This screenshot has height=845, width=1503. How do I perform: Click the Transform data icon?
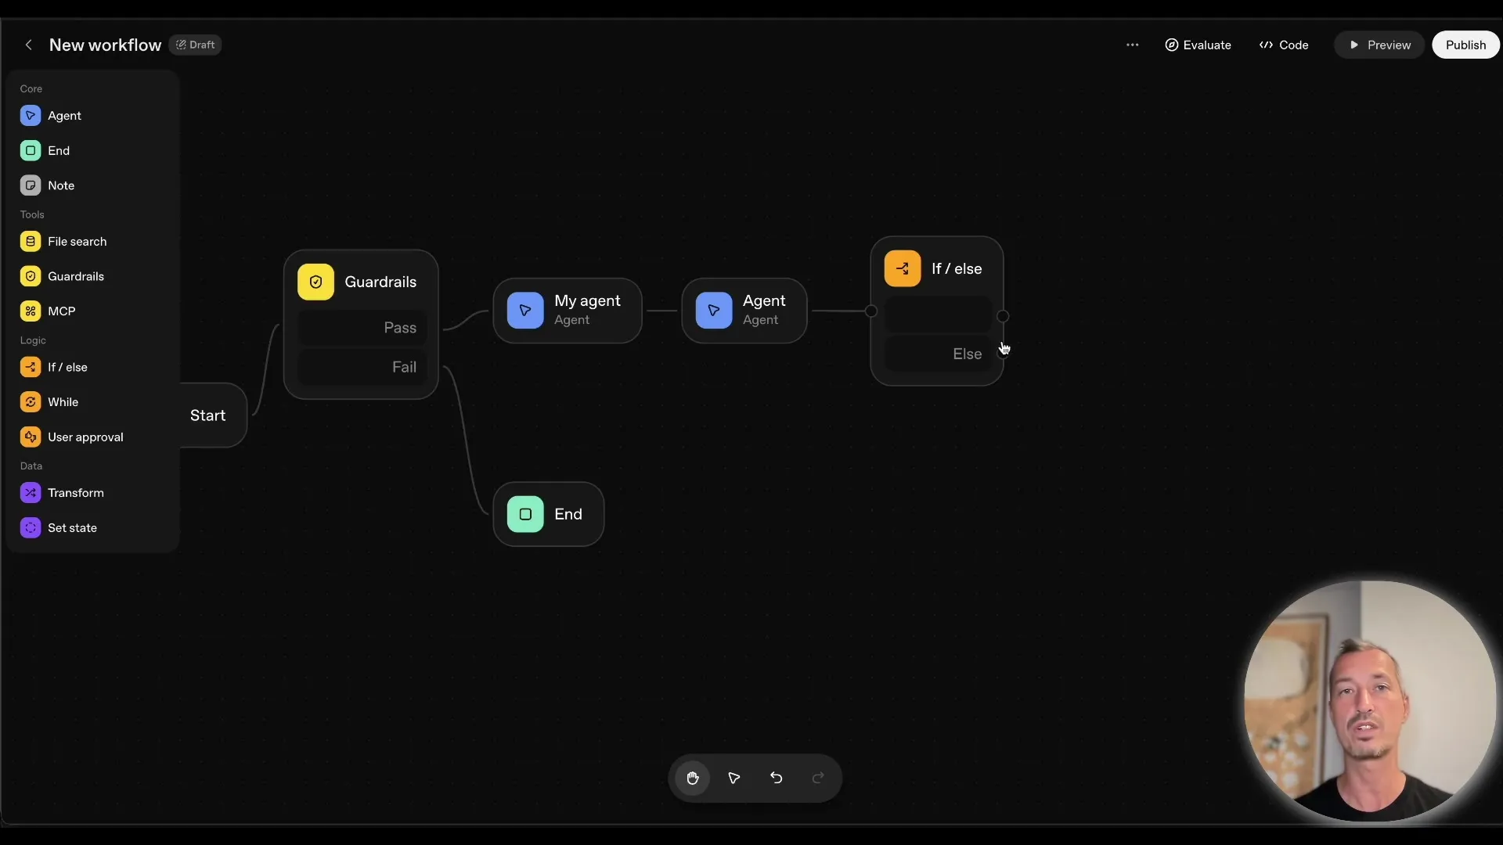tap(30, 492)
